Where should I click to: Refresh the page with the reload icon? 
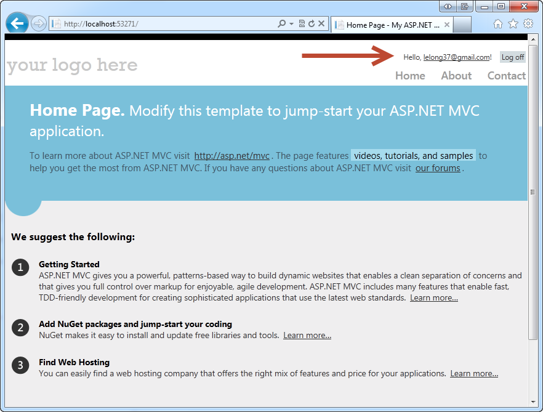[312, 23]
